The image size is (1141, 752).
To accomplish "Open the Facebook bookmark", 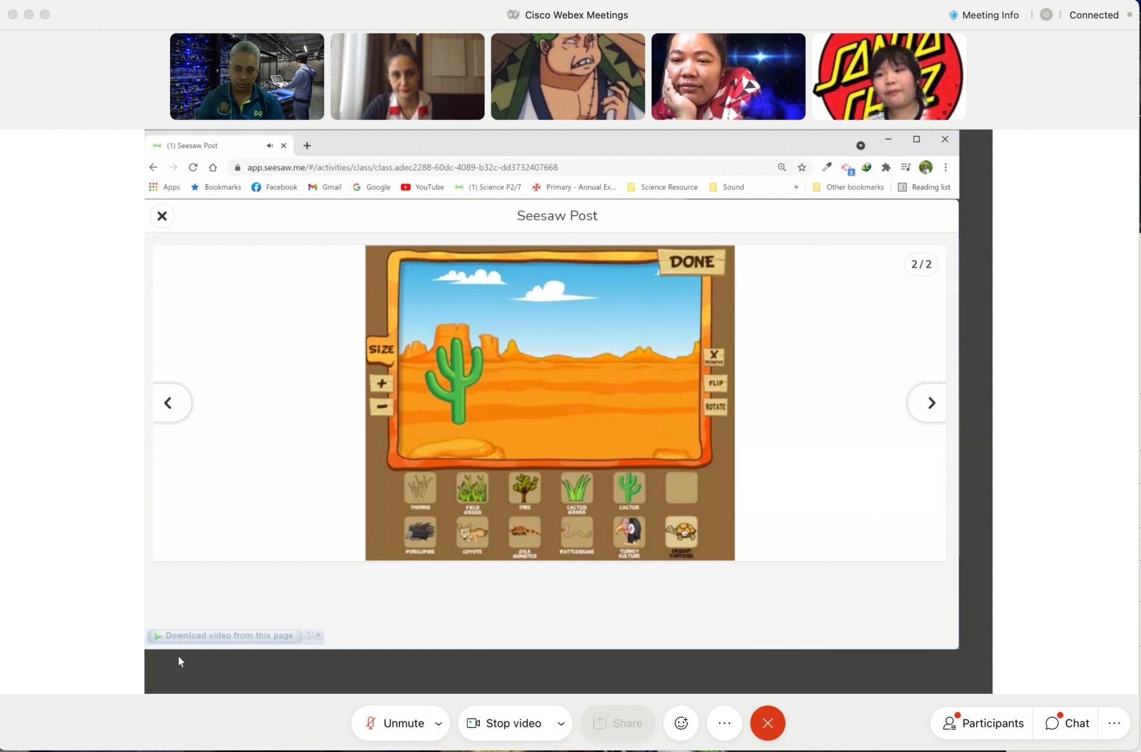I will point(274,187).
